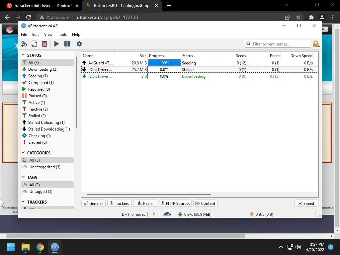Open the Tools menu
Viewport: 340px width, 255px height.
pyautogui.click(x=62, y=35)
